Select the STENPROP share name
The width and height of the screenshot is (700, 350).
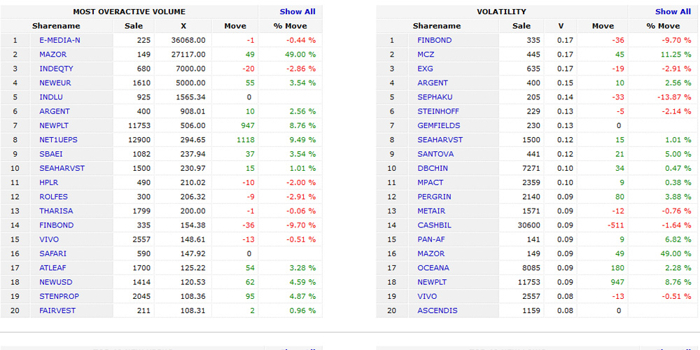(59, 296)
